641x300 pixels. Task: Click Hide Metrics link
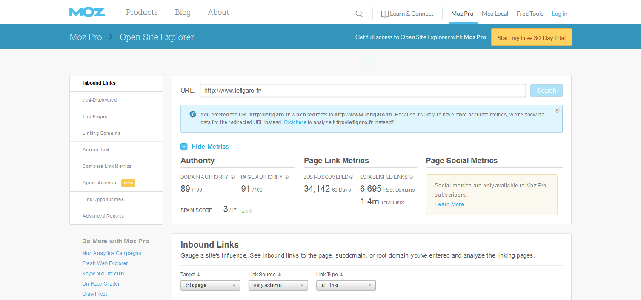pyautogui.click(x=210, y=147)
